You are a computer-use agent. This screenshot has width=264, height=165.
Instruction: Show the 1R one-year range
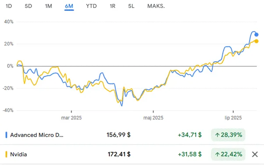pyautogui.click(x=112, y=6)
